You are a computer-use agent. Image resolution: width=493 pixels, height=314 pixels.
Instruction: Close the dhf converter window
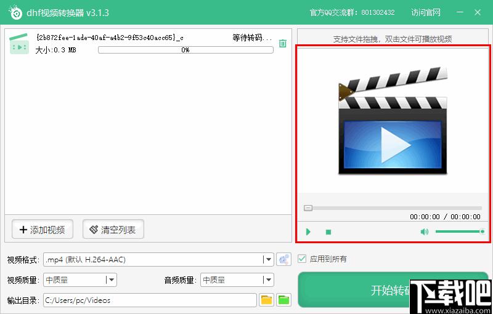tap(478, 12)
